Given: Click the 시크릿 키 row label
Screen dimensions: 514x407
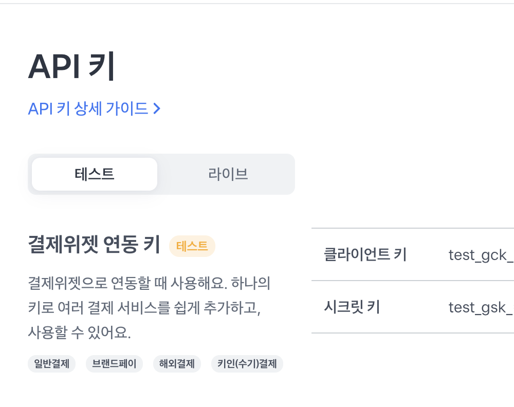Looking at the screenshot, I should 352,307.
